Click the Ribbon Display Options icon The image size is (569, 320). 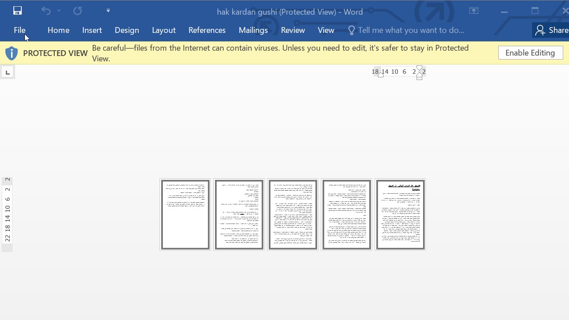[x=474, y=11]
